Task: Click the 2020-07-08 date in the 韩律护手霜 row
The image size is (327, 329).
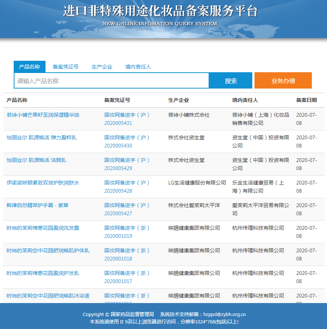Action: point(307,209)
